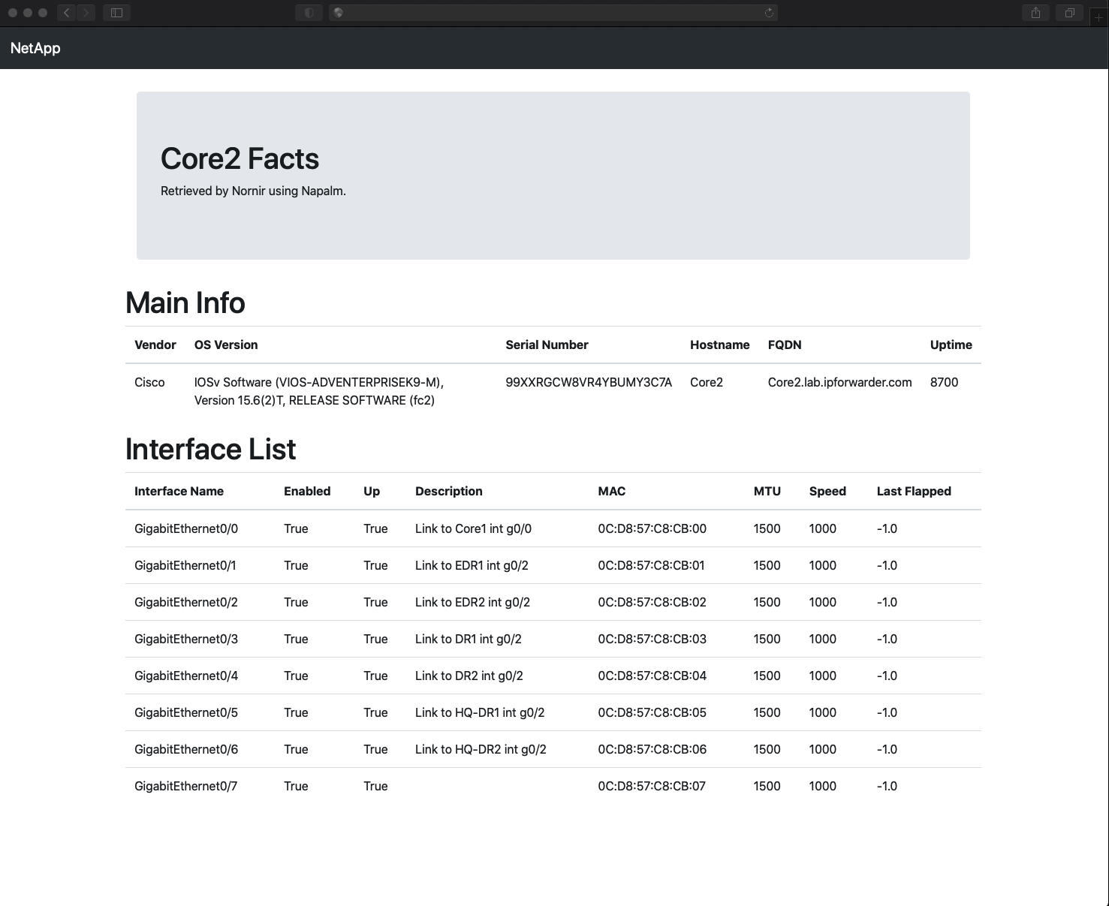Toggle the Safari sidebar icon
Screen dimensions: 1109x906
click(116, 12)
